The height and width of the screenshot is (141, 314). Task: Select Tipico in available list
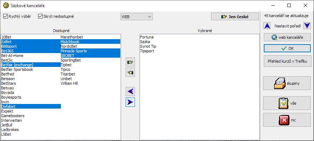click(x=90, y=69)
